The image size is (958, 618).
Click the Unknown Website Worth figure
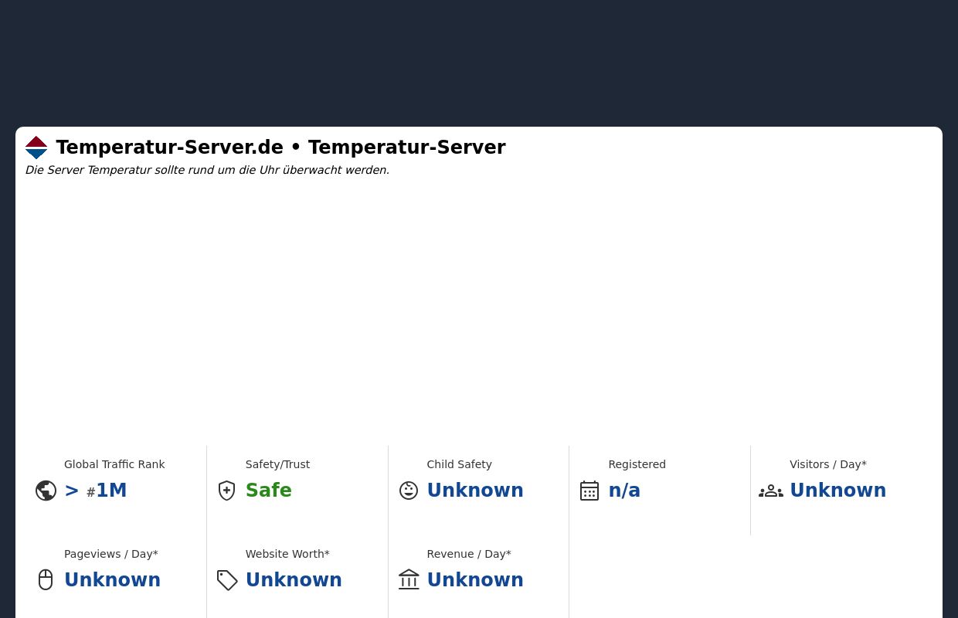click(294, 580)
